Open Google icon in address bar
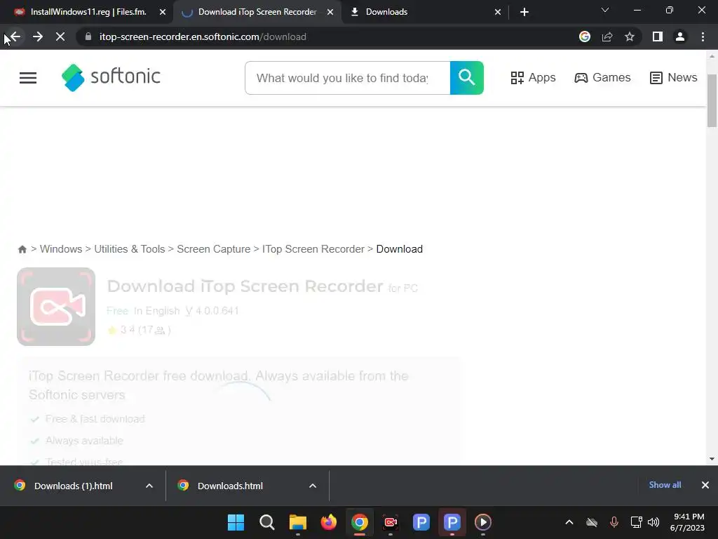718x539 pixels. coord(585,37)
